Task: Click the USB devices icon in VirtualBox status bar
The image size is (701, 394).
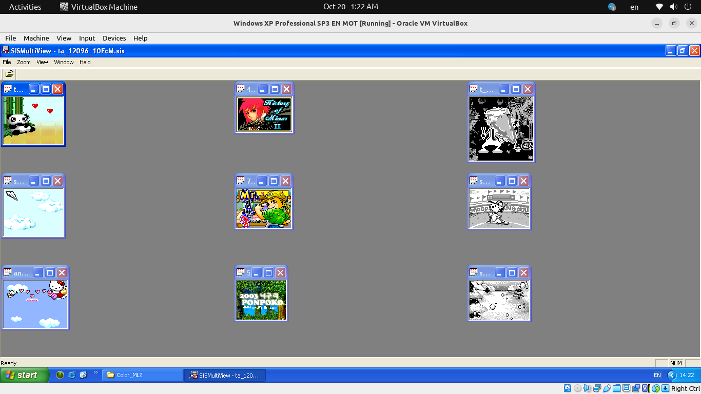Action: click(x=607, y=388)
